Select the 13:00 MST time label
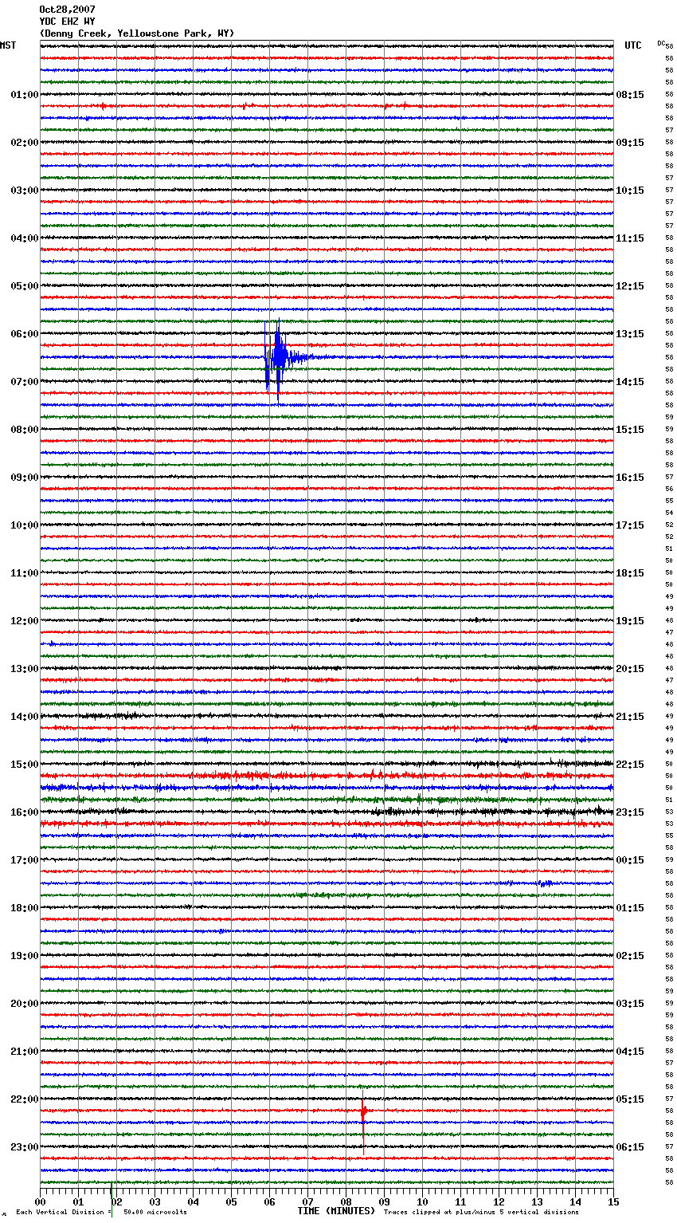This screenshot has width=677, height=1223. pyautogui.click(x=24, y=669)
